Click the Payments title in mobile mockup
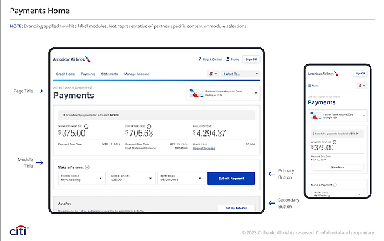 [x=321, y=102]
